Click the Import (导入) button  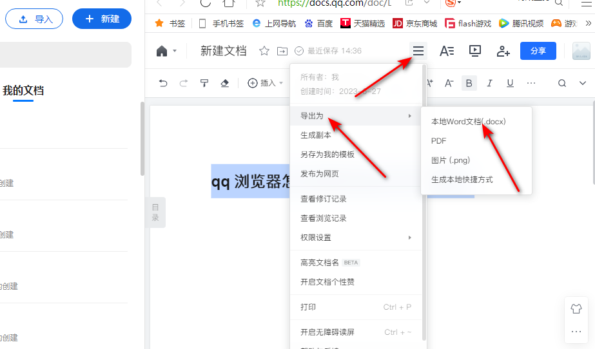[34, 19]
